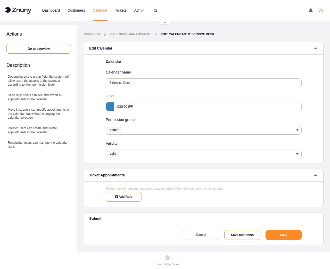Open the Permission group dropdown arrow
Image resolution: width=330 pixels, height=269 pixels.
297,130
